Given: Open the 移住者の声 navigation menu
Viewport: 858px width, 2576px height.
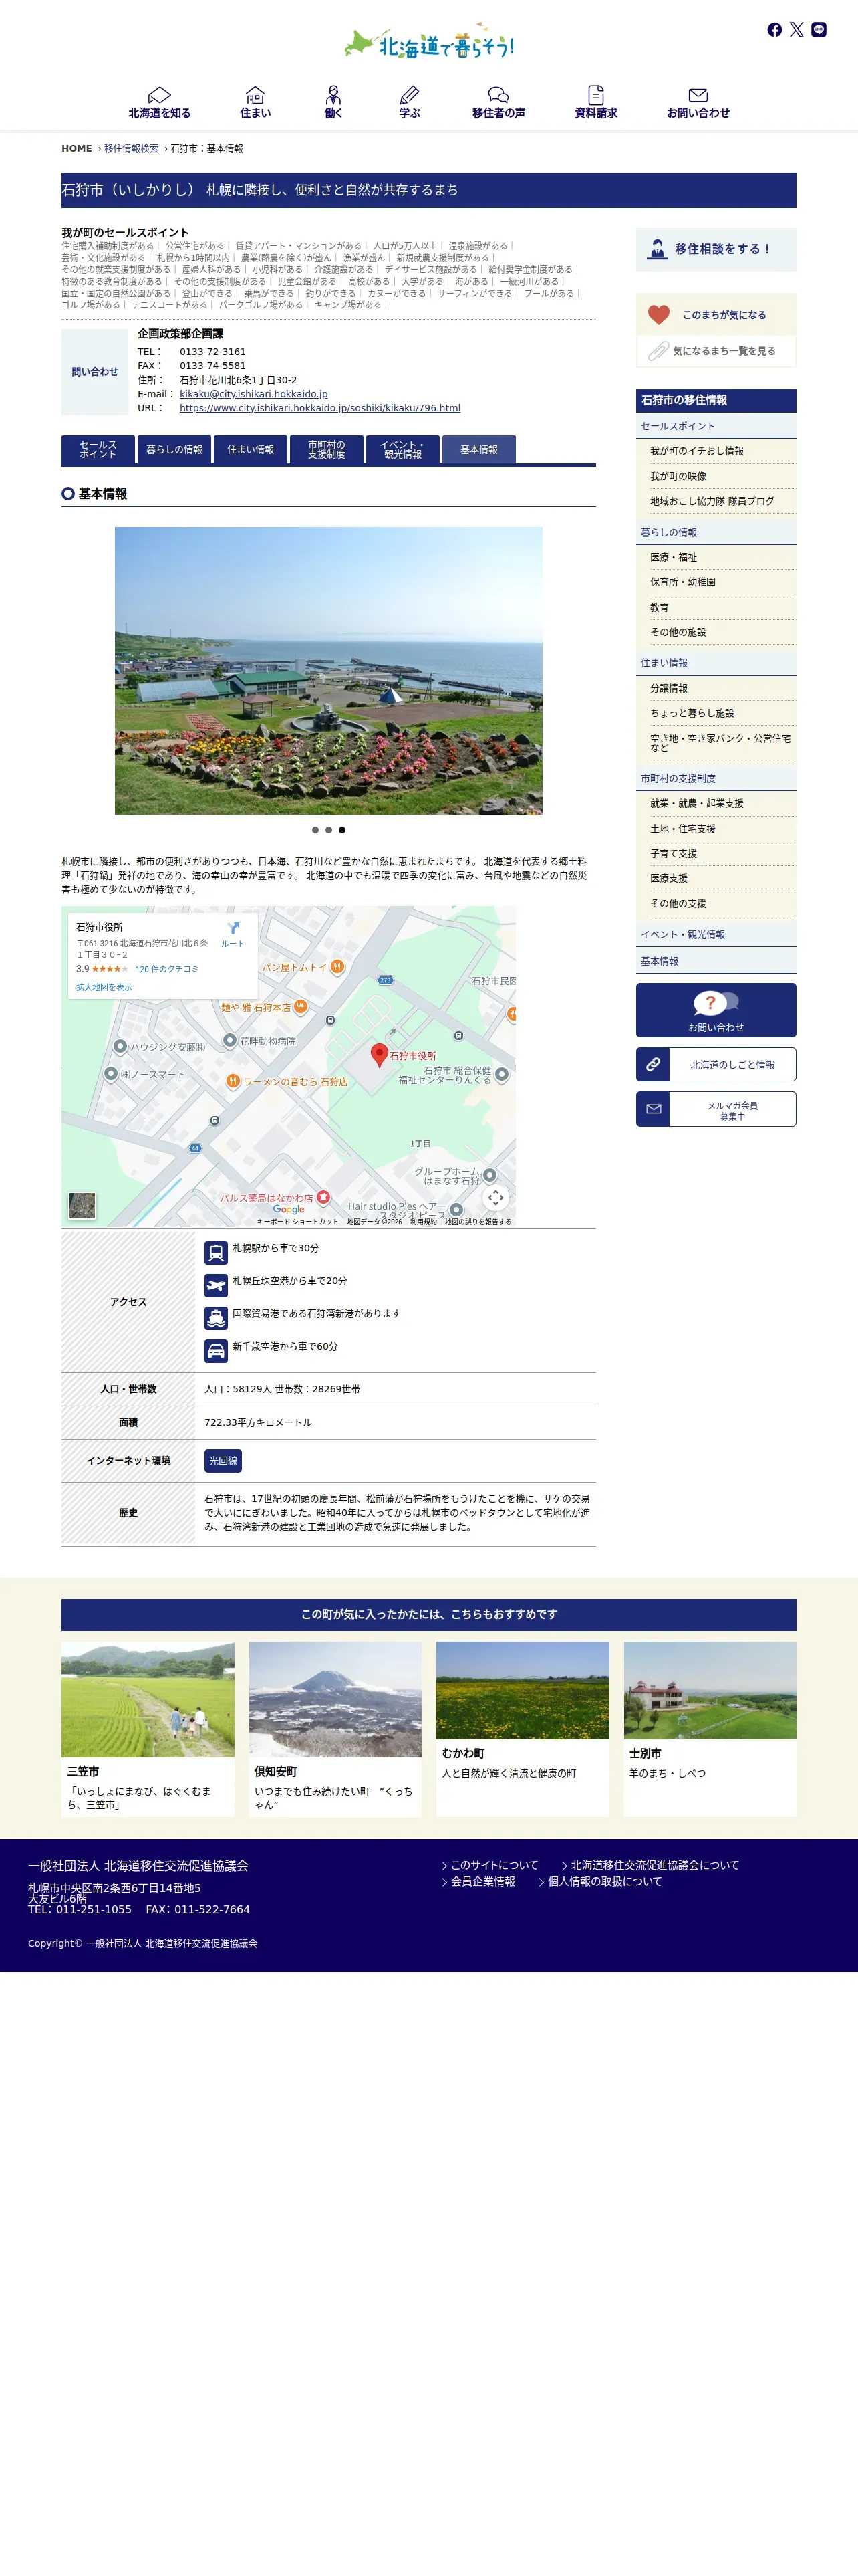Looking at the screenshot, I should pos(498,103).
